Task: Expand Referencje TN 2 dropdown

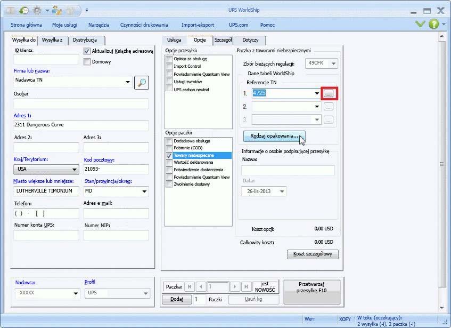Action: coord(317,107)
